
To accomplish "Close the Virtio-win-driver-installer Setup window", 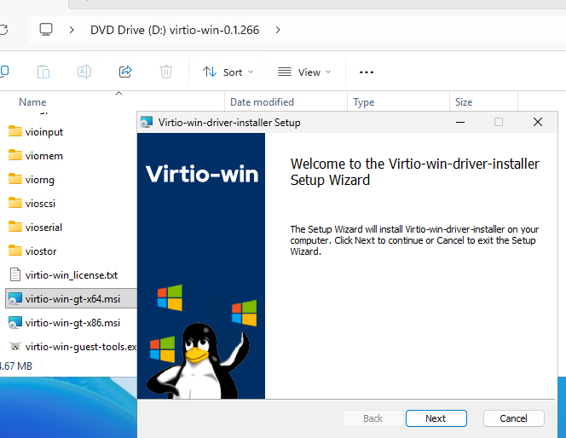I will [x=538, y=122].
